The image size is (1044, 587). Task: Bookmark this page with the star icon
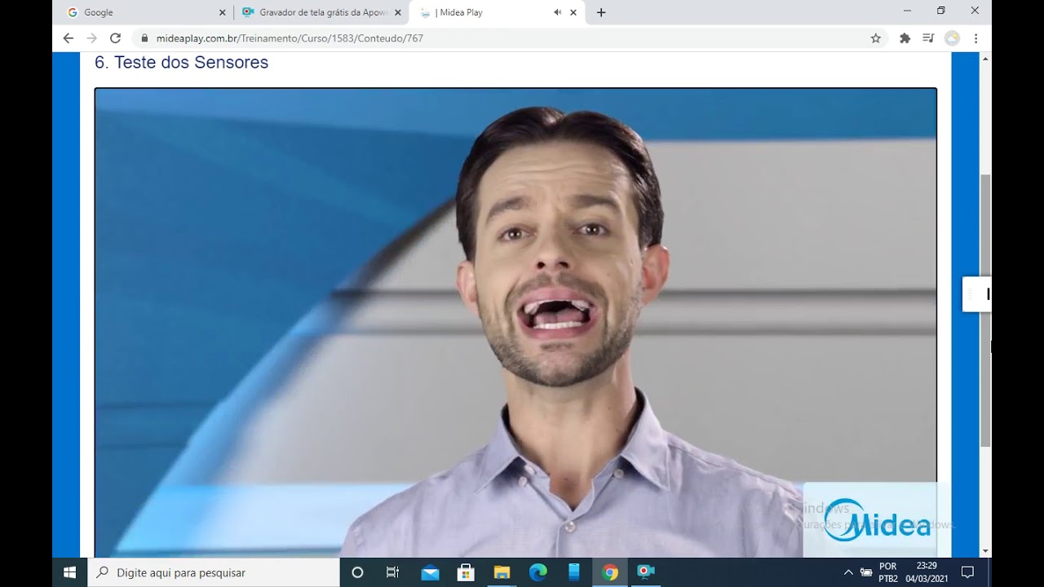[876, 38]
